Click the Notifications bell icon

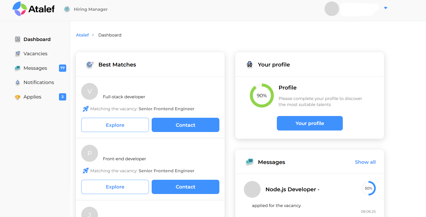(17, 82)
